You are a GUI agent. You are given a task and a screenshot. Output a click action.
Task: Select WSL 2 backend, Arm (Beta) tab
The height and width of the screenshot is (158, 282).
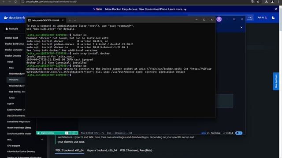point(136,150)
